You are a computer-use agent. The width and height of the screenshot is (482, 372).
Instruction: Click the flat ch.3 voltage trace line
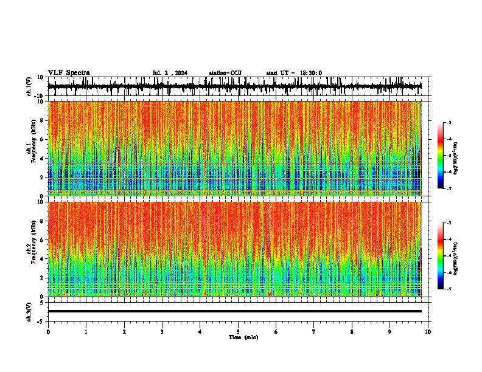point(234,311)
